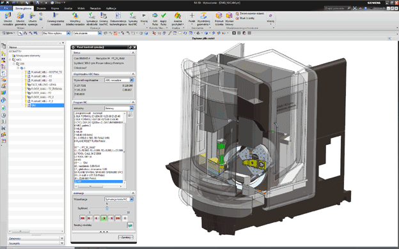This screenshot has width=399, height=249.
Task: Click the green Apply Rules checkmark icon
Action: (x=163, y=16)
